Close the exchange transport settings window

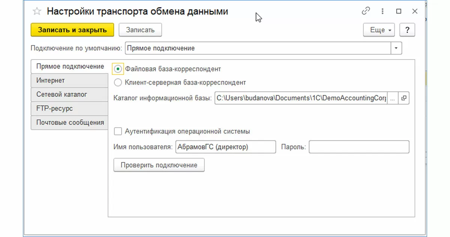pyautogui.click(x=415, y=11)
